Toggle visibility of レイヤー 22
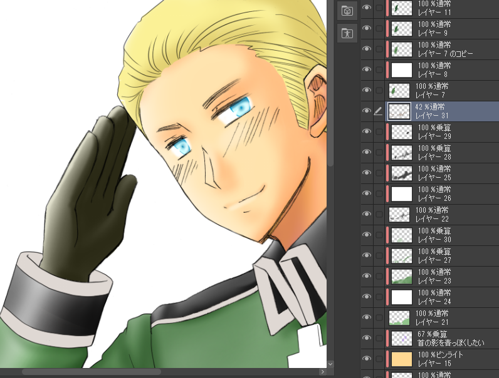Image resolution: width=499 pixels, height=378 pixels. click(367, 214)
